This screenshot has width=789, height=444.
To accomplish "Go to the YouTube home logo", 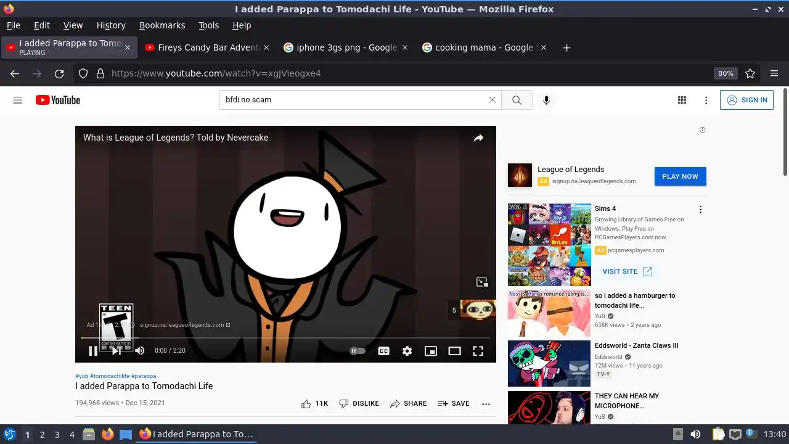I will click(58, 100).
